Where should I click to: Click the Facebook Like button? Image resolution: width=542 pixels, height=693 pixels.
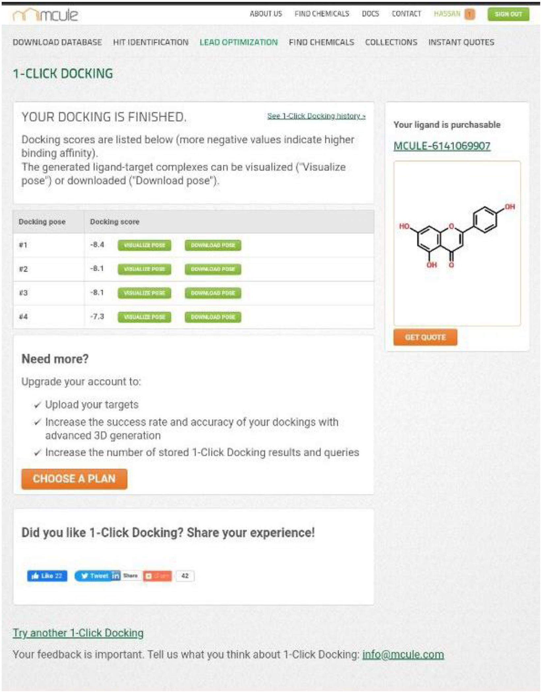click(47, 576)
